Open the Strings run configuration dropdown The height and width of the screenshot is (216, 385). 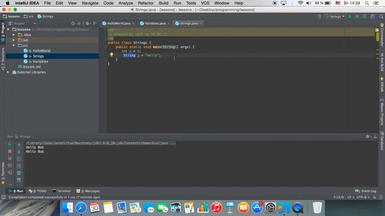[x=336, y=16]
